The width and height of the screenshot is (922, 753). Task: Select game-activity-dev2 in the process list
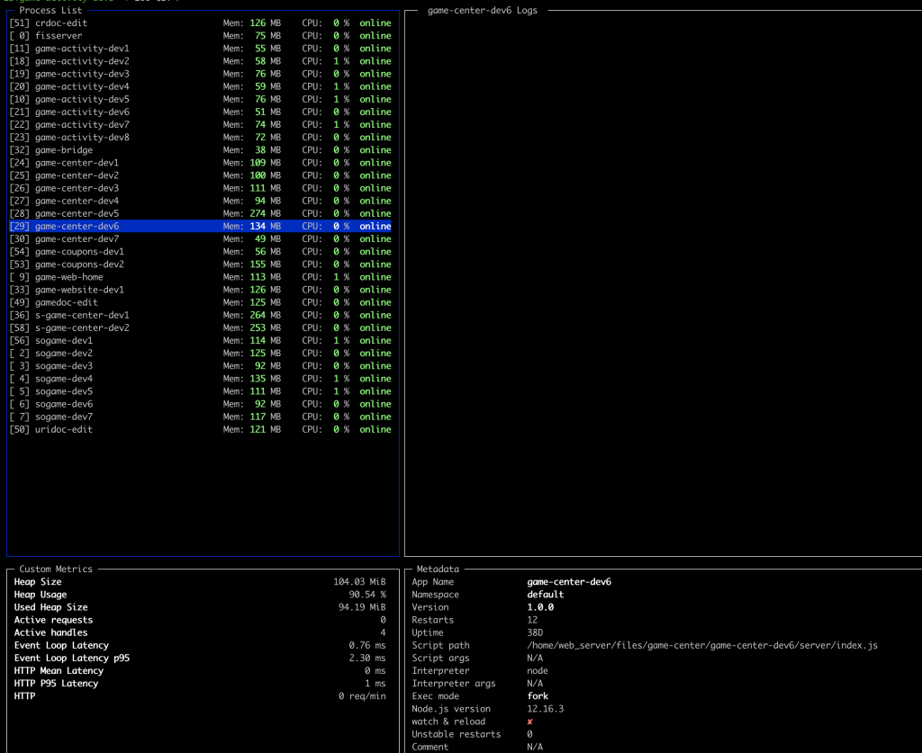click(200, 61)
